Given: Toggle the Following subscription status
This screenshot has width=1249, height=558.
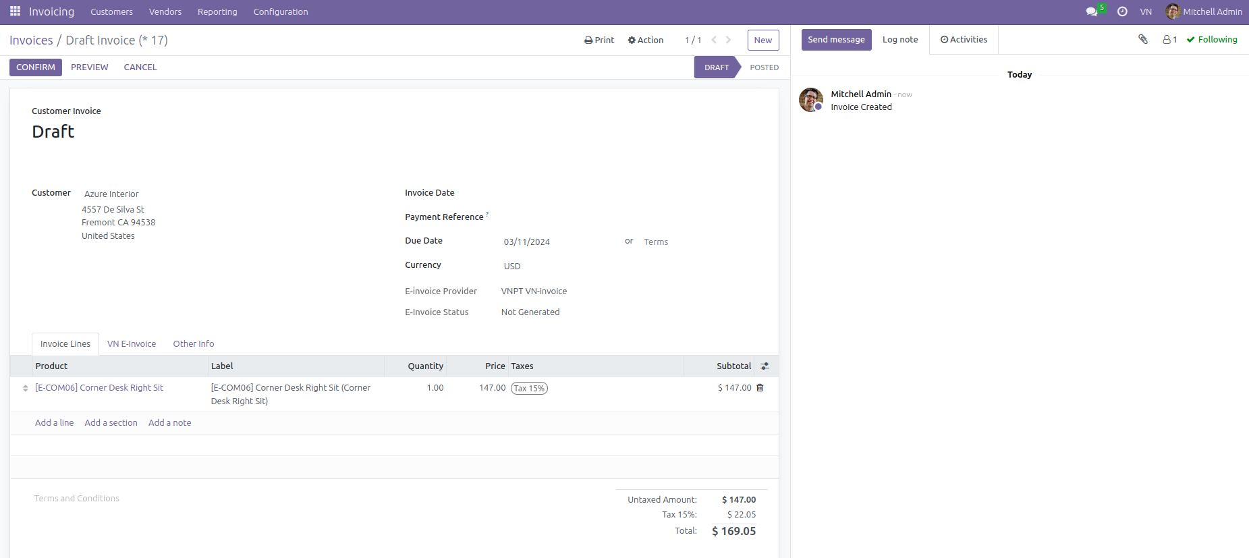Looking at the screenshot, I should [1212, 40].
